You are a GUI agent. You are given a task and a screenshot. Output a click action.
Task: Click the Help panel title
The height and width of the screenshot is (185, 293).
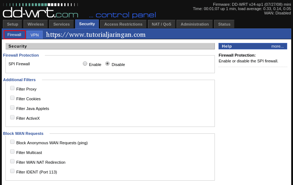(x=227, y=46)
